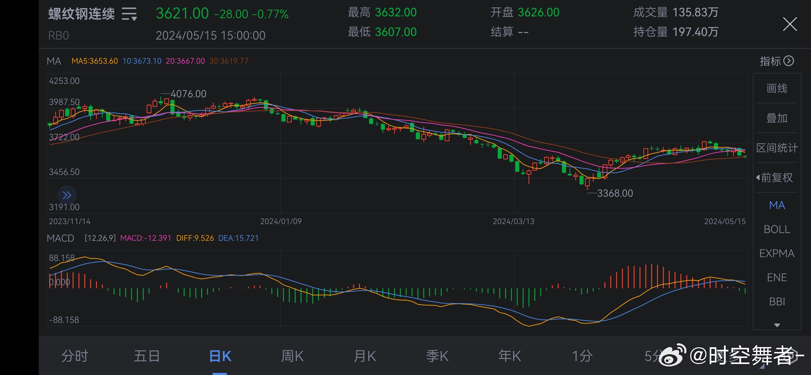Switch to the 五日 tab
811x375 pixels.
point(147,356)
